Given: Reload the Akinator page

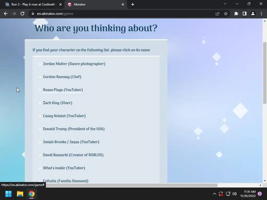Looking at the screenshot, I should pyautogui.click(x=22, y=14).
